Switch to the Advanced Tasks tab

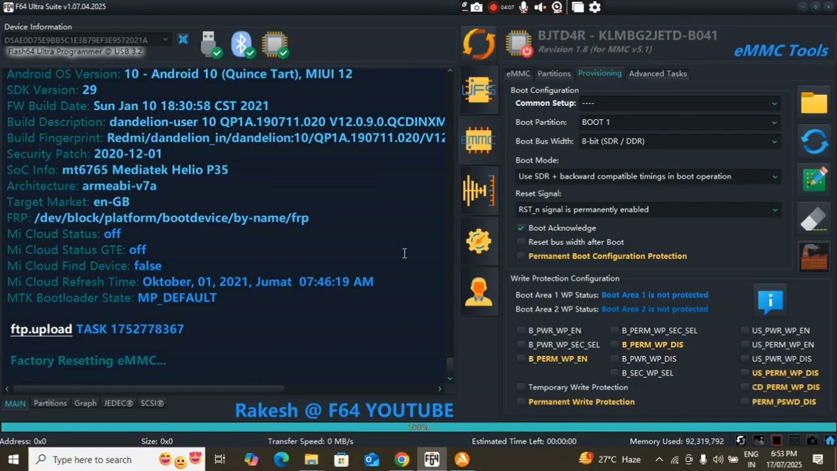(657, 74)
